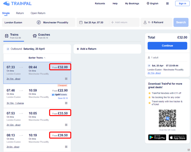Open English language dropdown
191x152 pixels.
(x=152, y=3)
